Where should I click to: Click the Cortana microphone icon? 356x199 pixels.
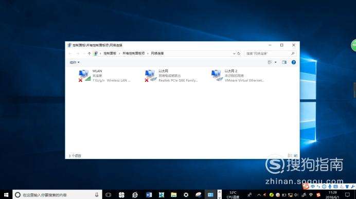click(97, 195)
